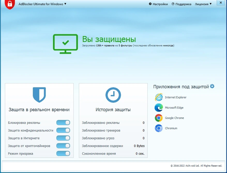Disable the Блокировка рекламы toggle
227x173 pixels.
click(x=63, y=123)
